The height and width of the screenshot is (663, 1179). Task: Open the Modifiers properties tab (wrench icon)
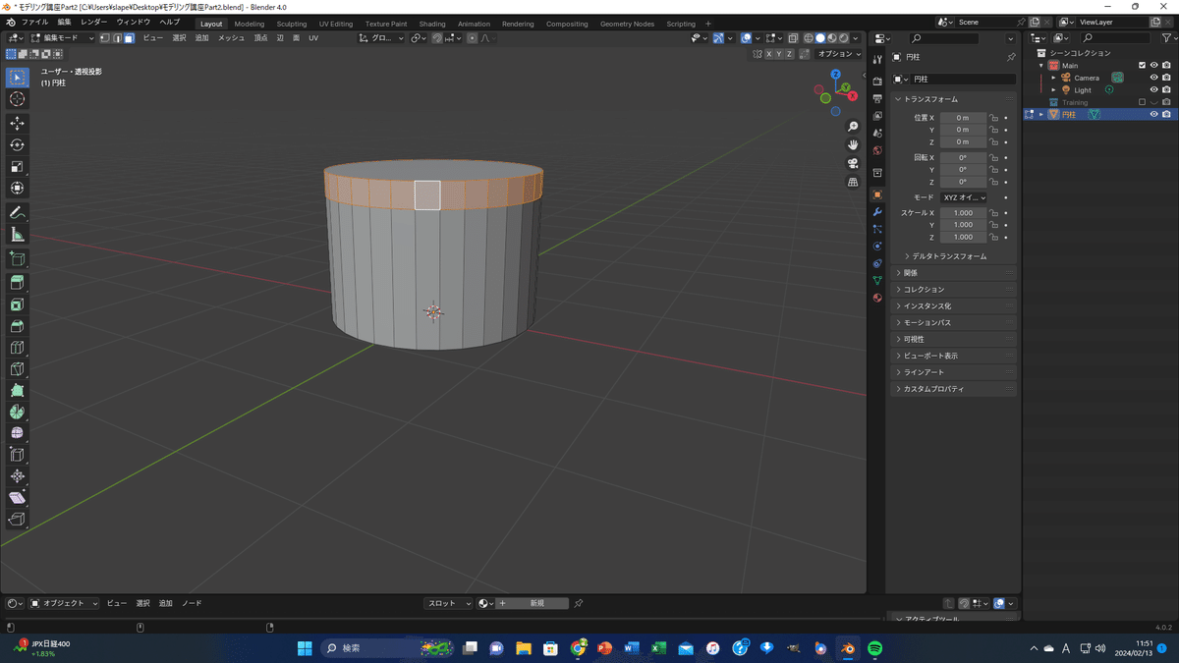tap(877, 212)
